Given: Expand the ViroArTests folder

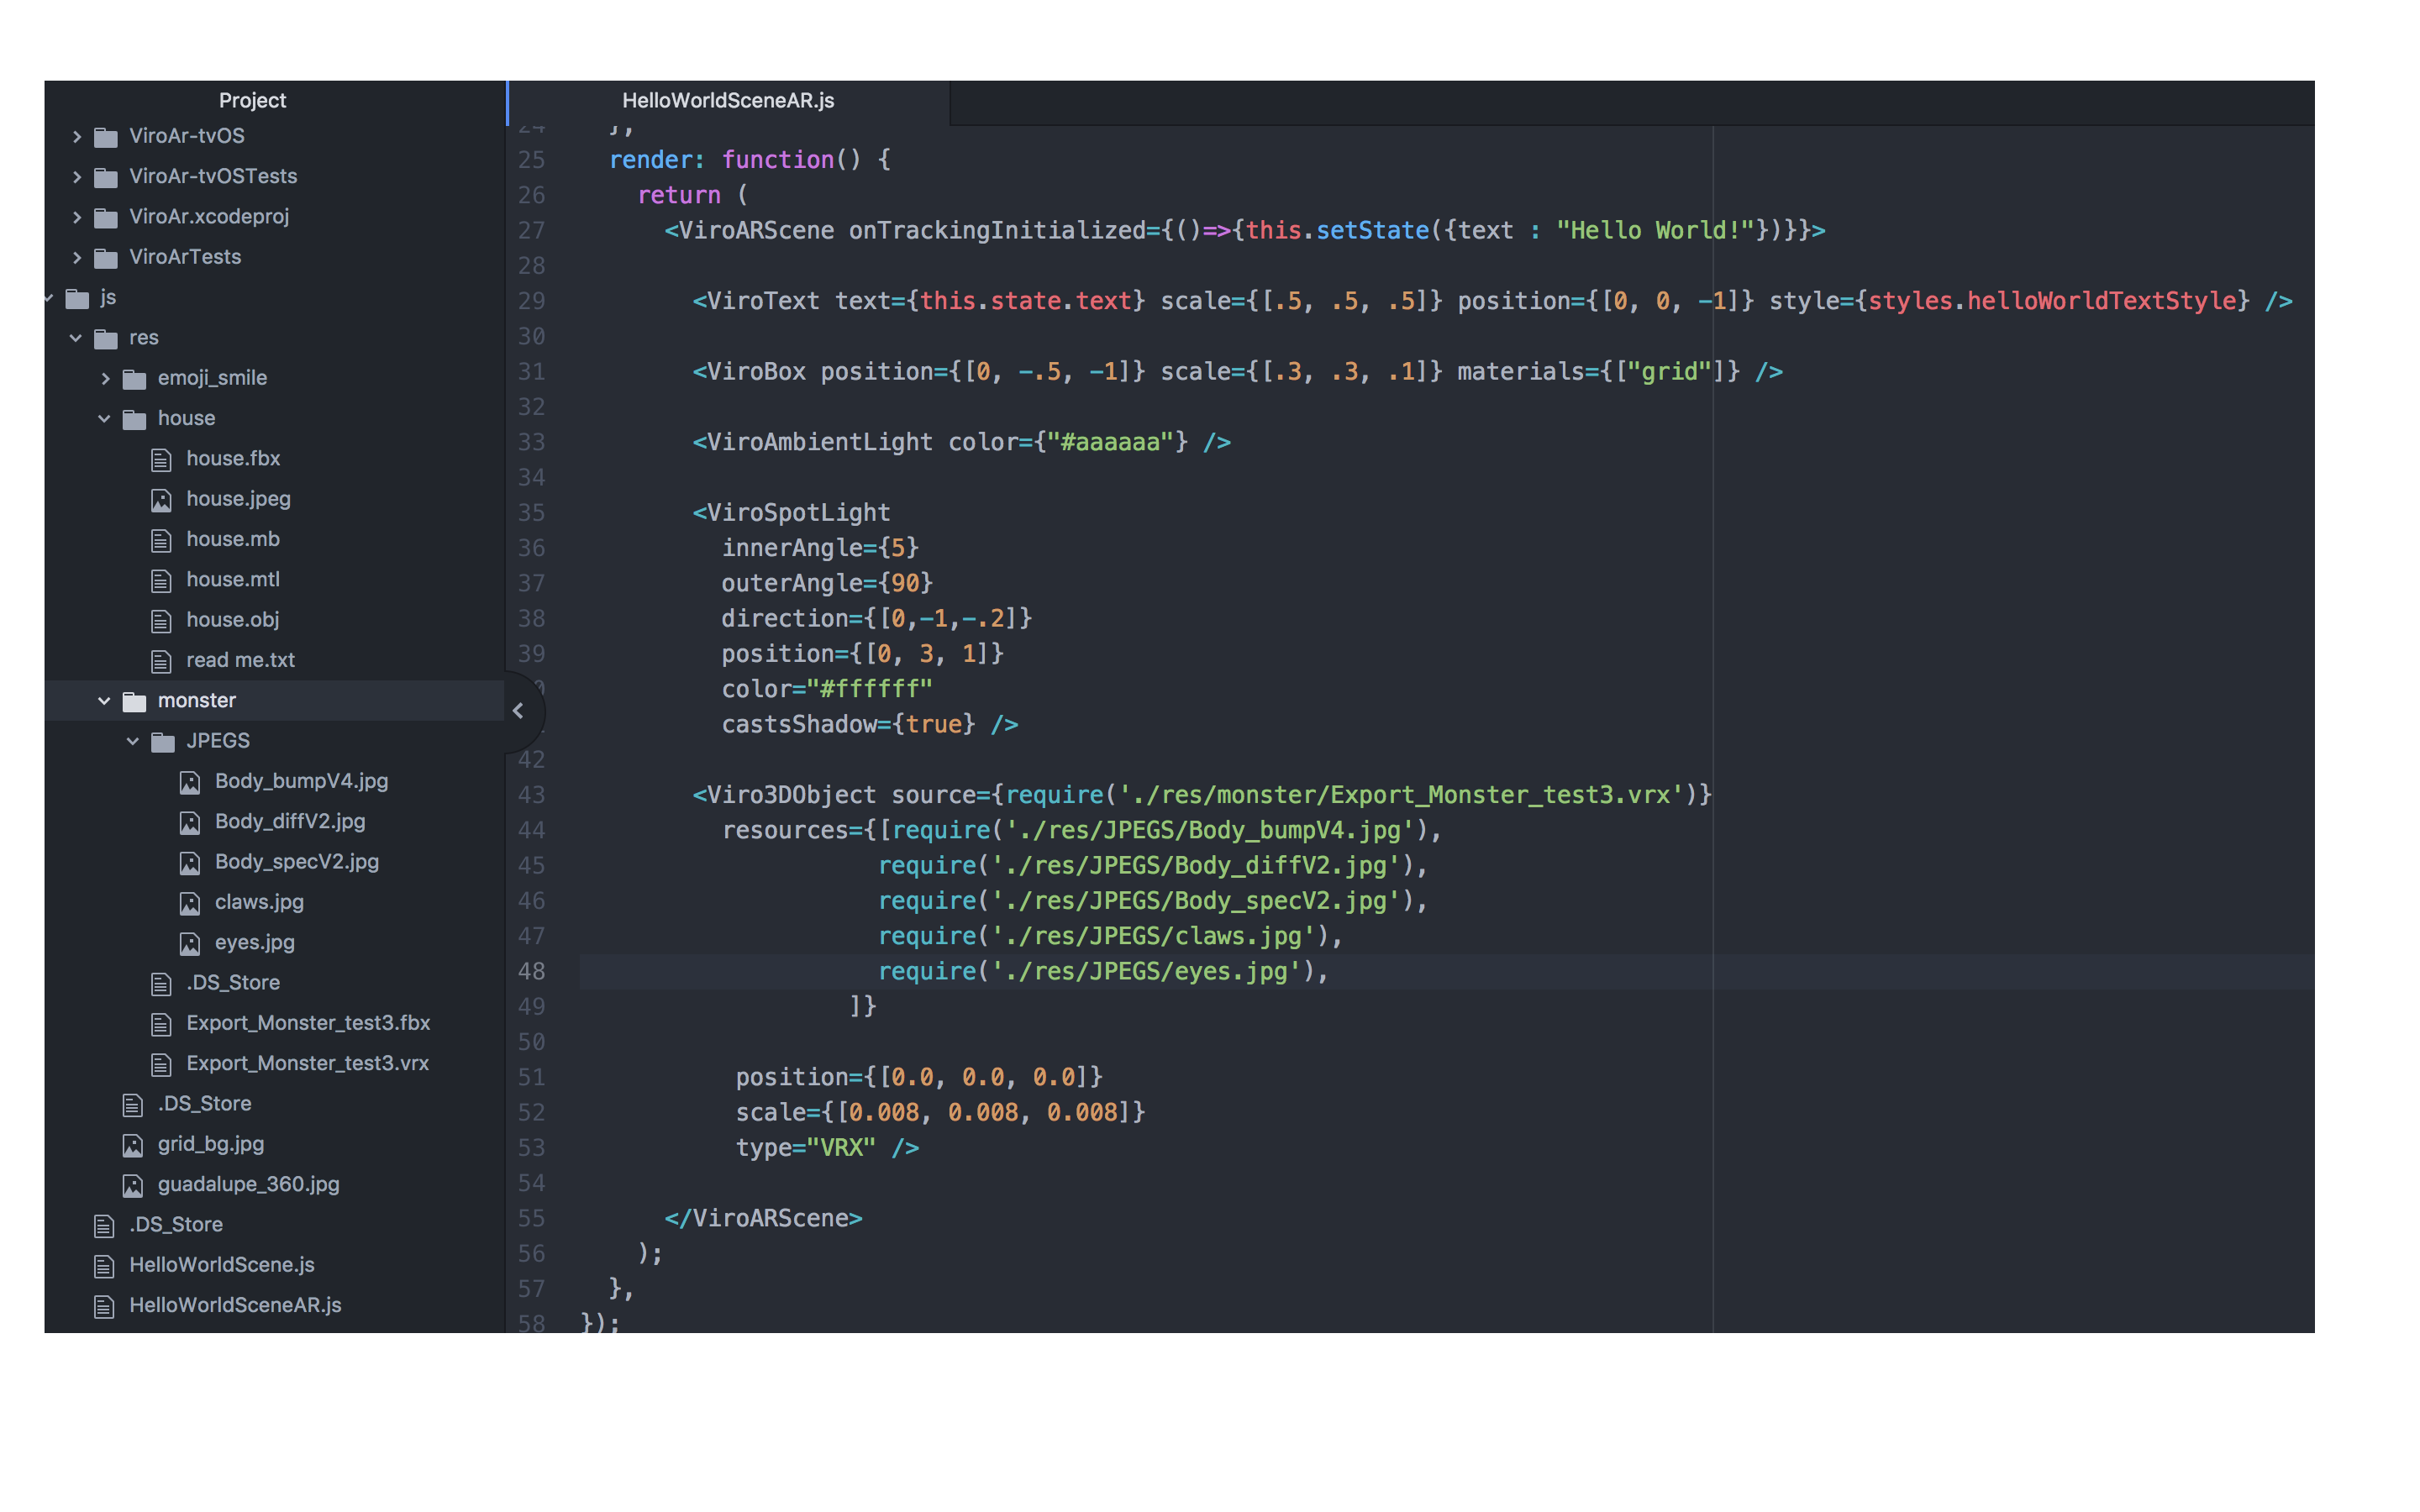Looking at the screenshot, I should tap(77, 257).
